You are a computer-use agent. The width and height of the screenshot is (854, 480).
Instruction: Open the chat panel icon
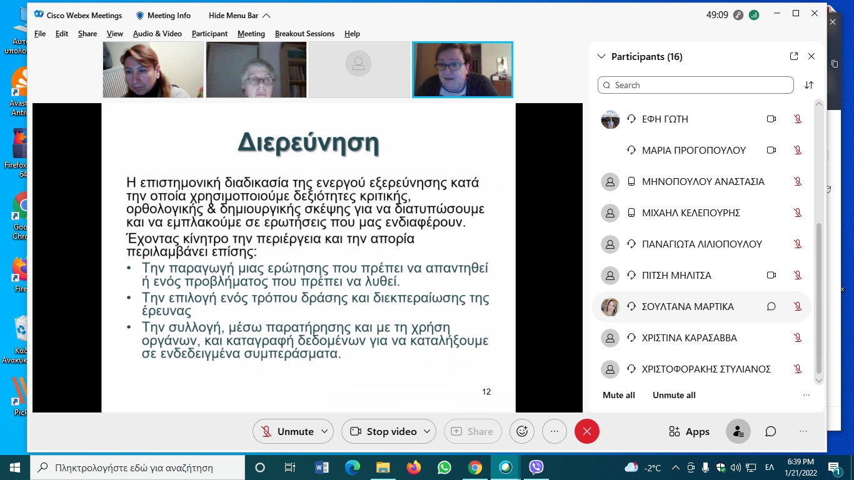coord(771,431)
